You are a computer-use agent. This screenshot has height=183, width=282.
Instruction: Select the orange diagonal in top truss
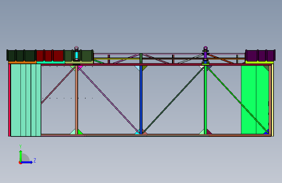(x=221, y=59)
